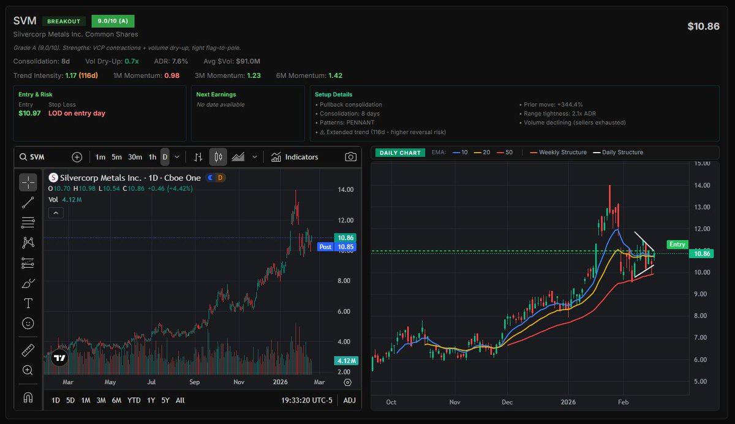Set interval to 5m
Screen dimensions: 735x424
point(117,157)
